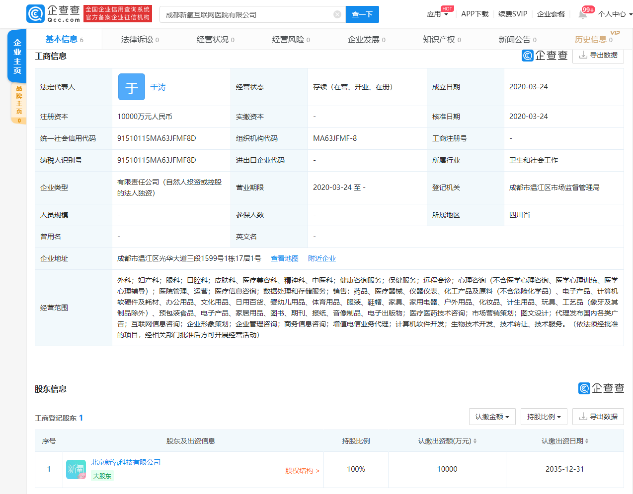Open the notifications bell
This screenshot has width=633, height=494.
coord(582,14)
